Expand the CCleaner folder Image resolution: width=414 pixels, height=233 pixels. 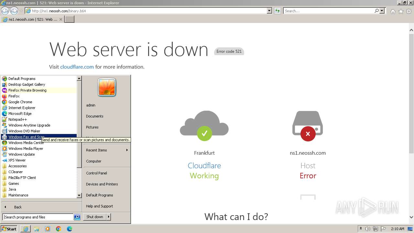39,172
